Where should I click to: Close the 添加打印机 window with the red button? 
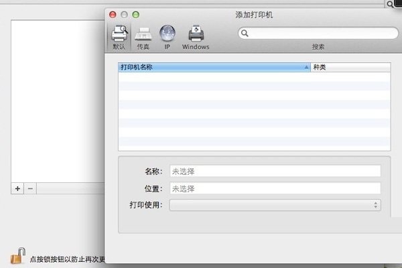113,14
